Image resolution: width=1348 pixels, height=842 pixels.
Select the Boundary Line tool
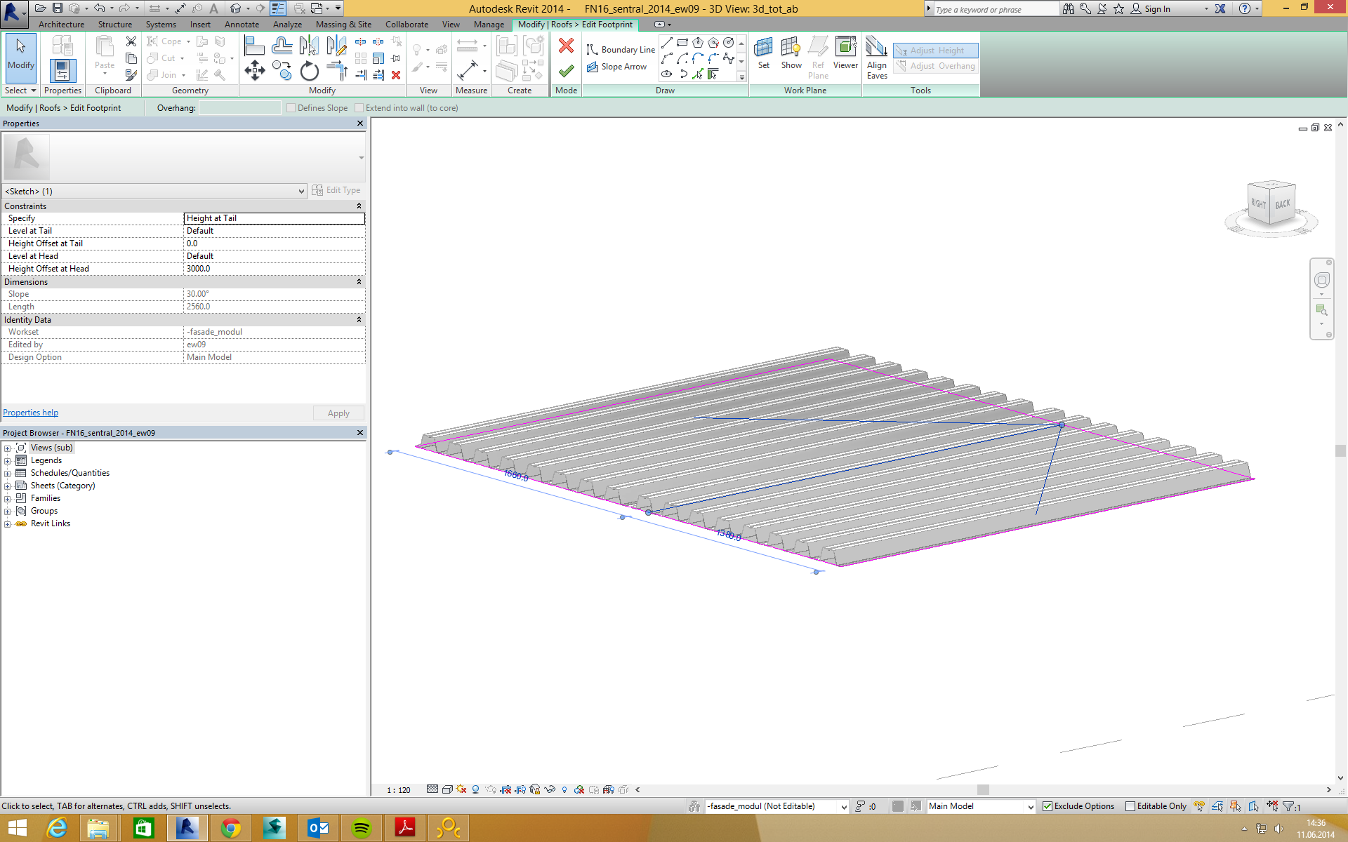point(621,50)
